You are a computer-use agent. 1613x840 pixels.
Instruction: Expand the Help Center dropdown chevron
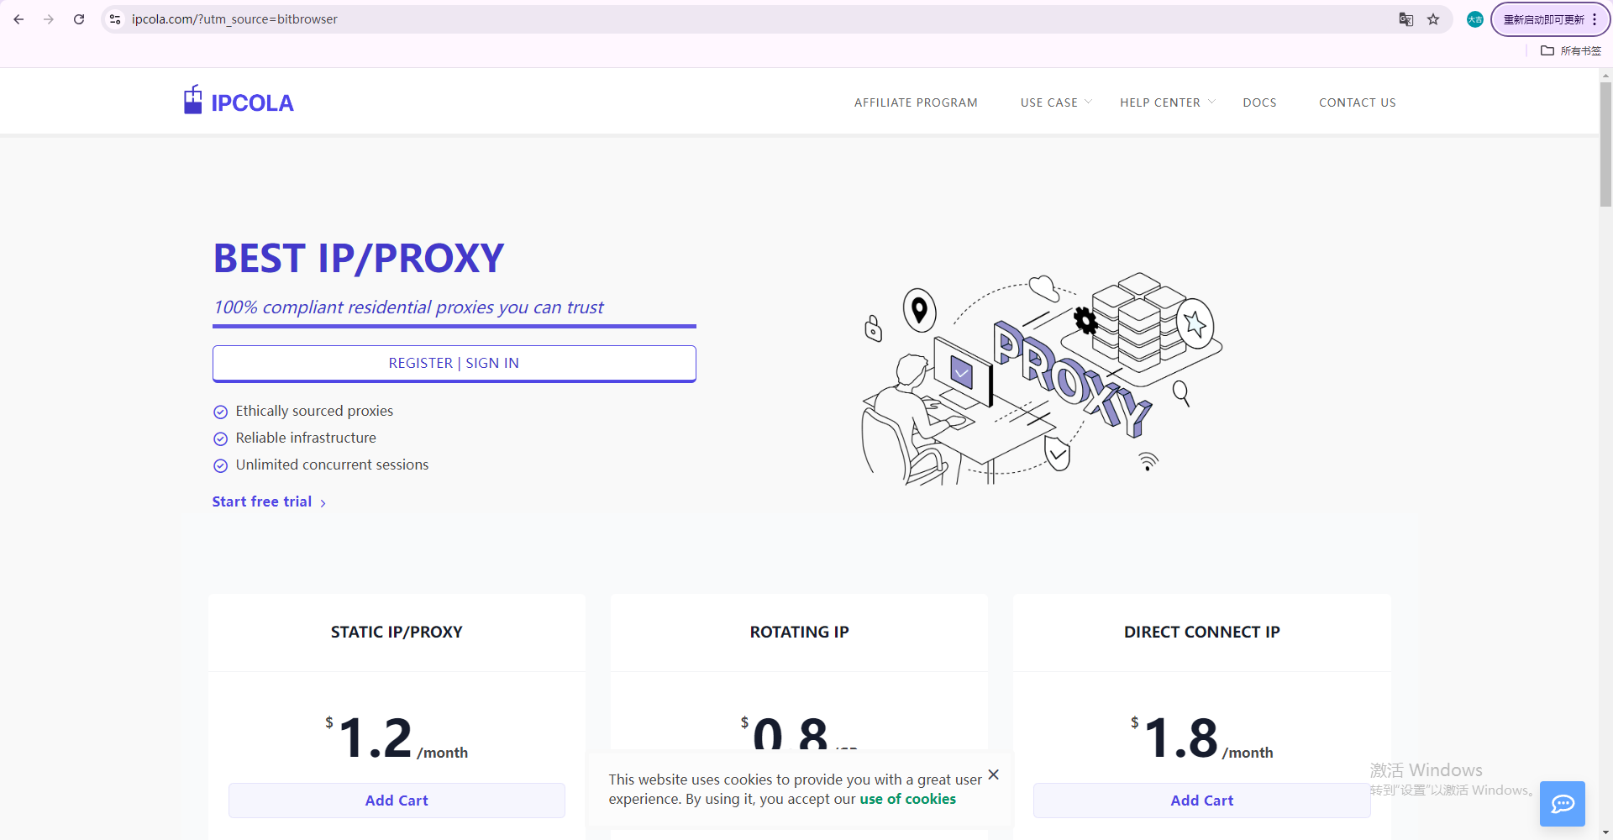[1211, 102]
